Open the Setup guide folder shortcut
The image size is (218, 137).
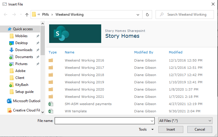point(24,92)
